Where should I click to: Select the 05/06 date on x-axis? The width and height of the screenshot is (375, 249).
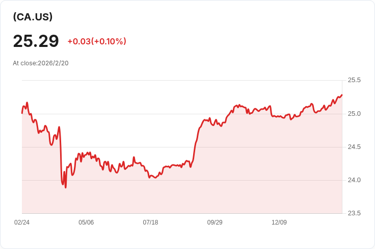(x=86, y=222)
